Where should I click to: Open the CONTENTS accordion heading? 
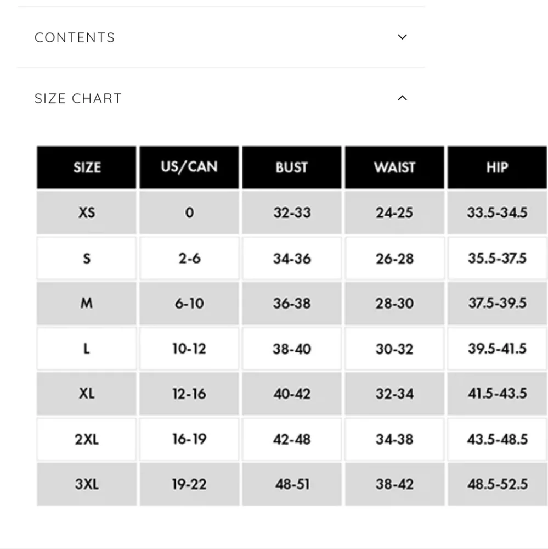(75, 37)
